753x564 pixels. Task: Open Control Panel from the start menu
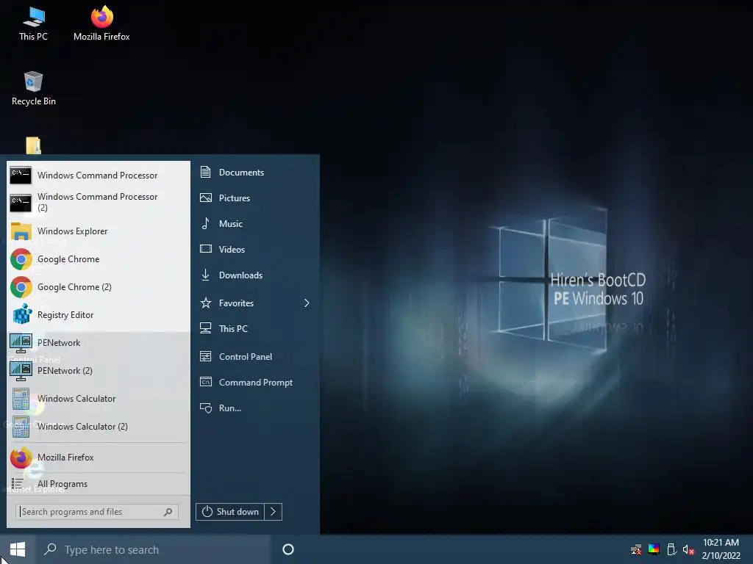(x=254, y=356)
